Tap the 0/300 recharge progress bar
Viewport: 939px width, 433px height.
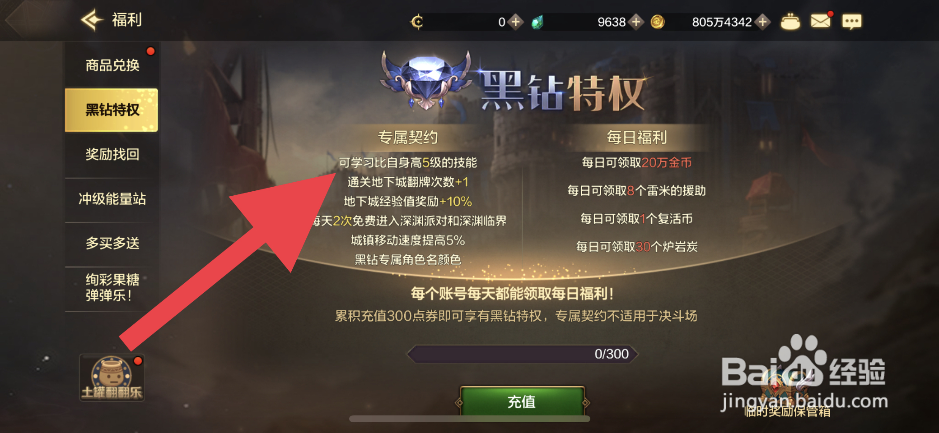coord(523,354)
